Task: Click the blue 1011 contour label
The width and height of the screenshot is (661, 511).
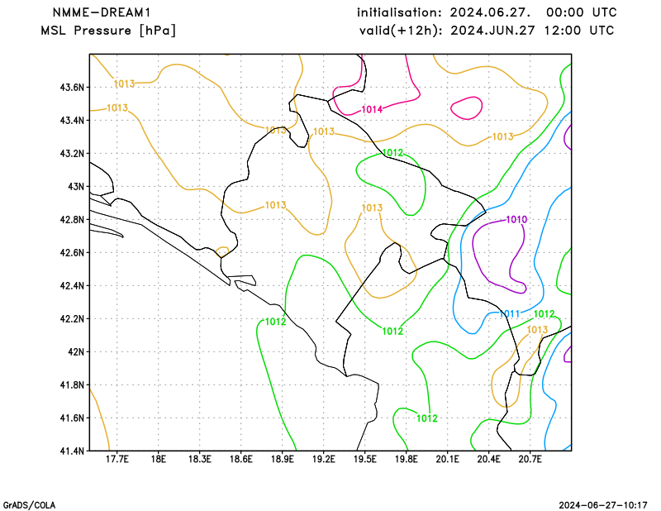Action: click(510, 313)
